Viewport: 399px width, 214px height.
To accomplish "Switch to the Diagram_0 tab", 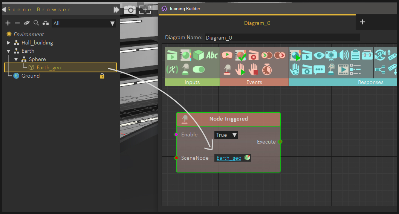I will [x=257, y=23].
